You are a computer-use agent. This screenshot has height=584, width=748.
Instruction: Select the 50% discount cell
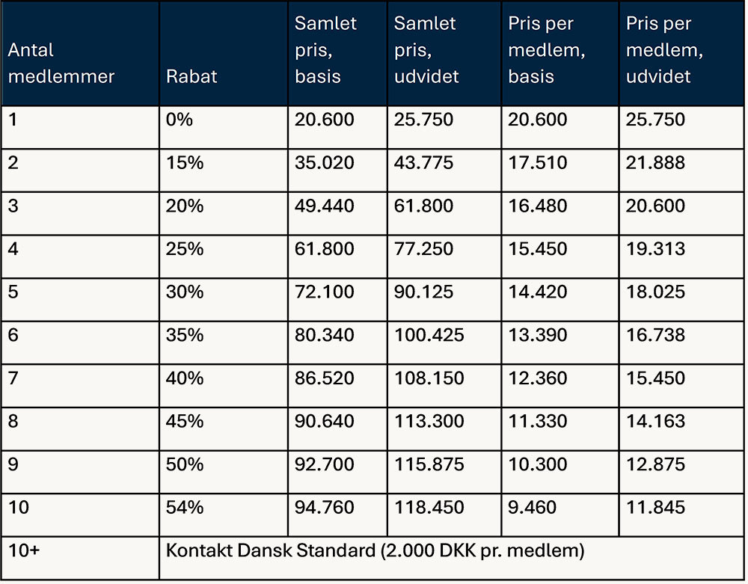tap(185, 464)
